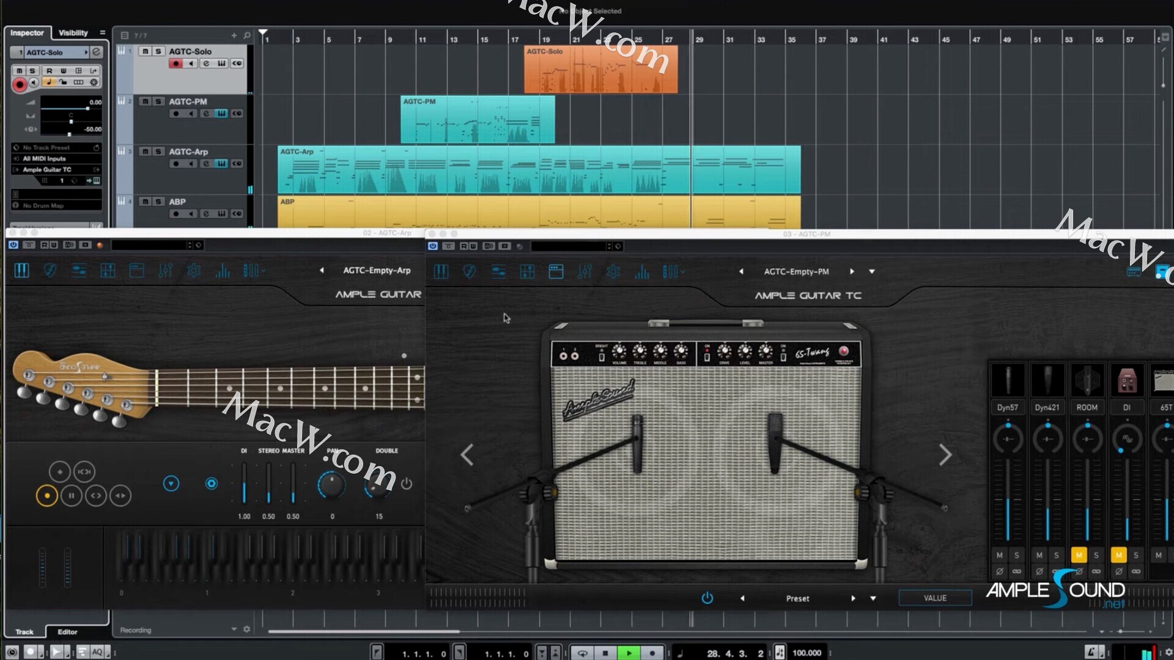Viewport: 1174px width, 660px height.
Task: Open the All MIDI Inputs routing field
Action: pos(57,159)
